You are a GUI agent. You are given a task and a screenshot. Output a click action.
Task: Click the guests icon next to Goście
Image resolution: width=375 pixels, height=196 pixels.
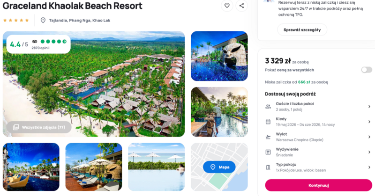268,107
